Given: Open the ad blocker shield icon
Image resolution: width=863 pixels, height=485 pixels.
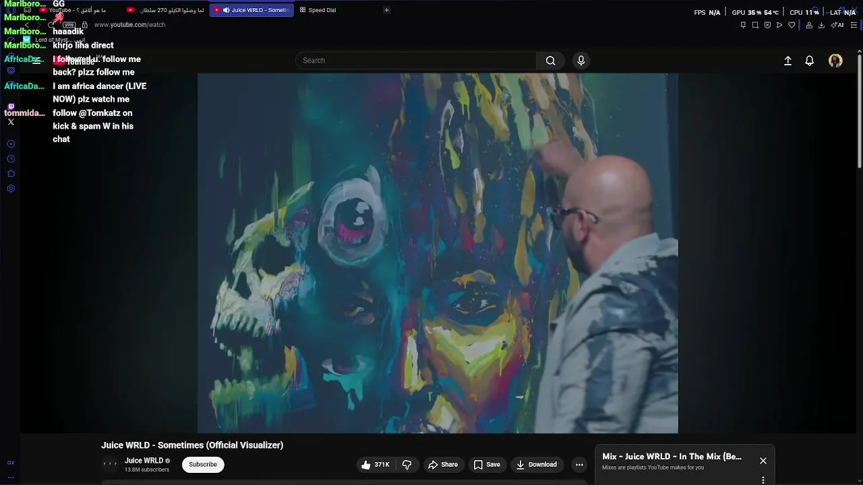Looking at the screenshot, I should point(767,25).
